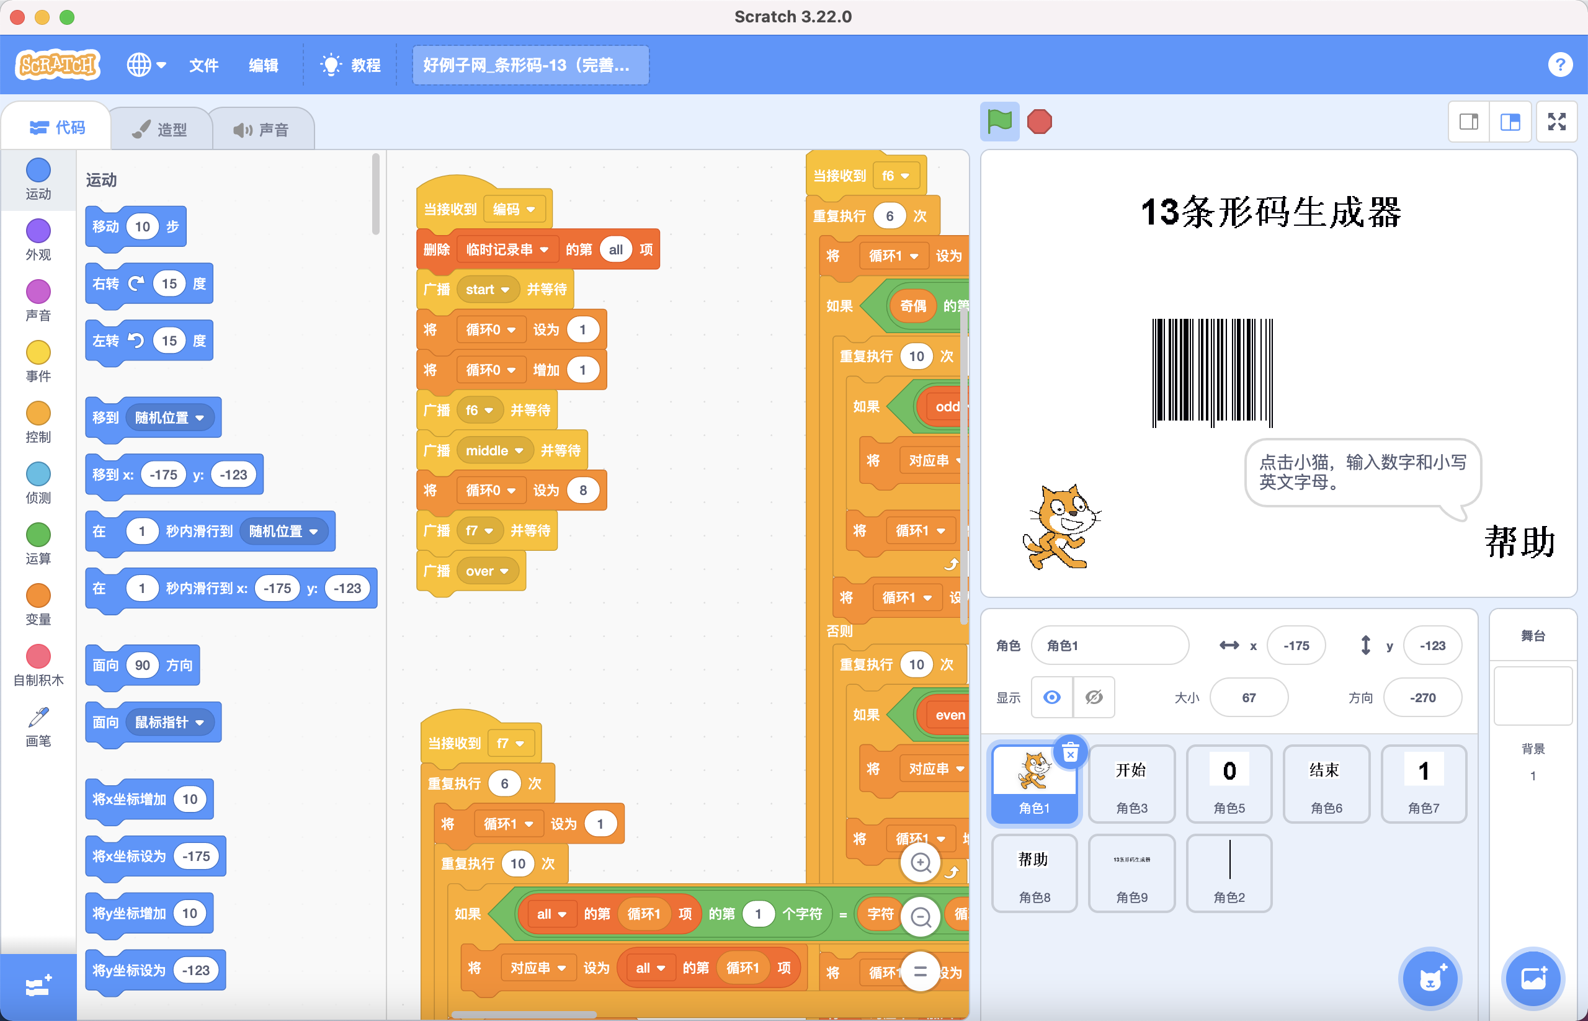Click the 帮助 sprite on stage
The height and width of the screenshot is (1021, 1588).
point(1519,542)
